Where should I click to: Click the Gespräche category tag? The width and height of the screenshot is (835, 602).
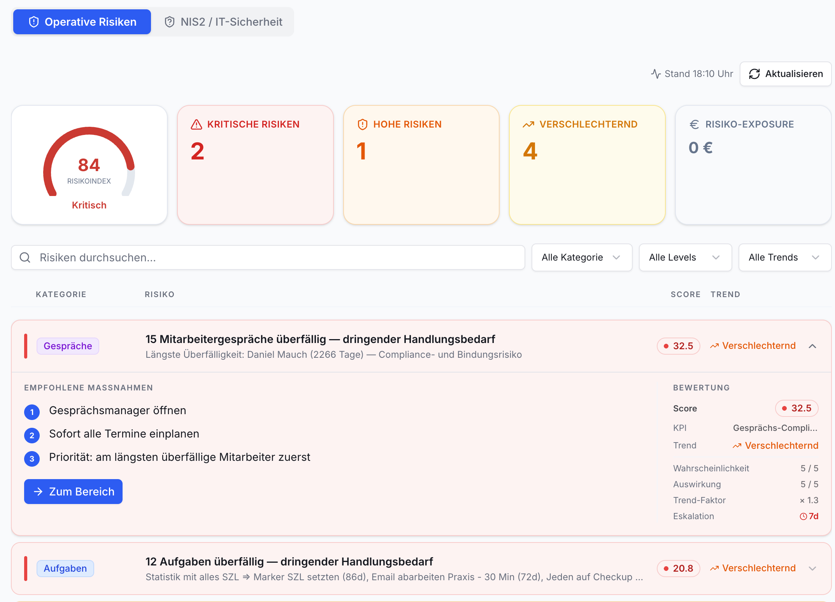(x=68, y=346)
